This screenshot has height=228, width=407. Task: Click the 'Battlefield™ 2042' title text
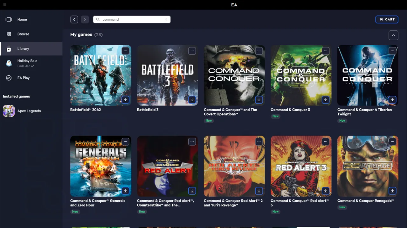[86, 110]
